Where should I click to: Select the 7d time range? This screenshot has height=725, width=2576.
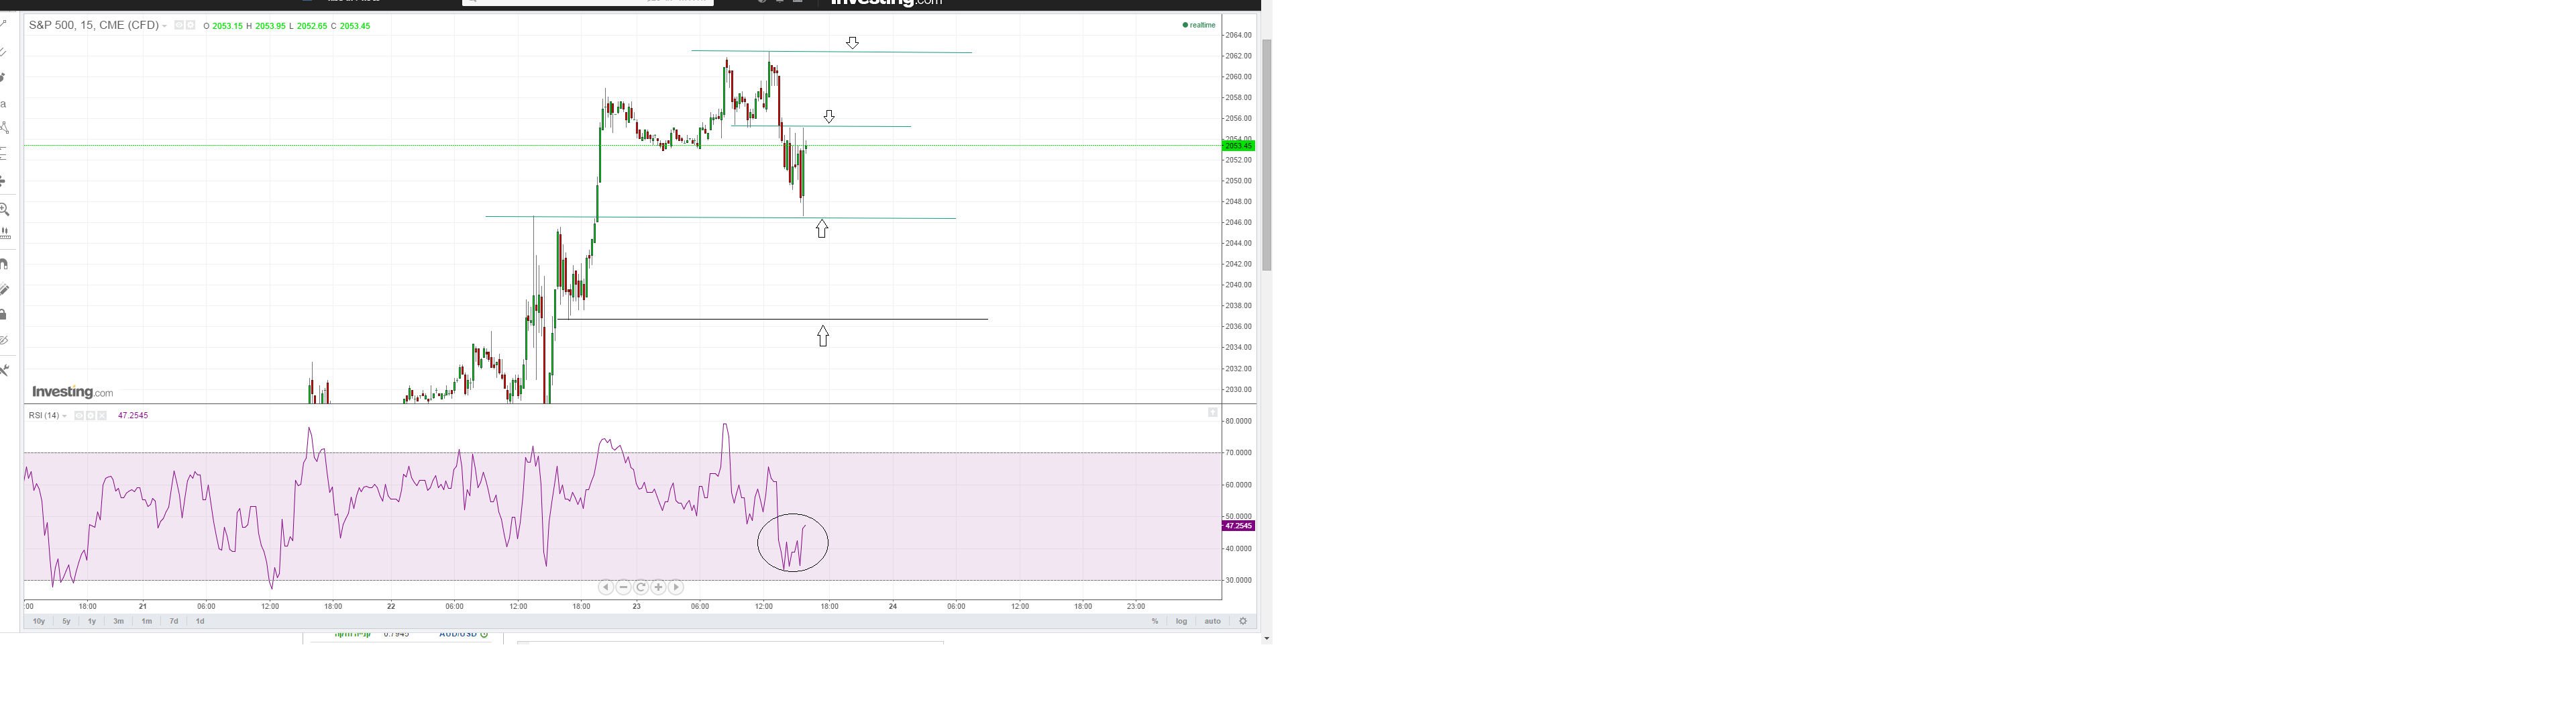174,621
